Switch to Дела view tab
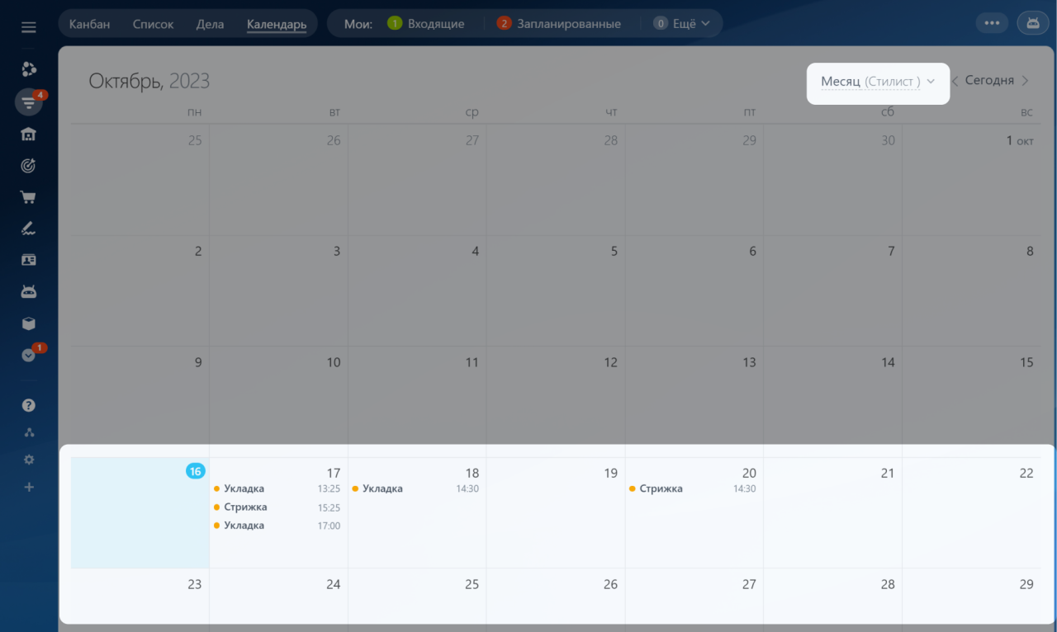1057x632 pixels. [210, 24]
